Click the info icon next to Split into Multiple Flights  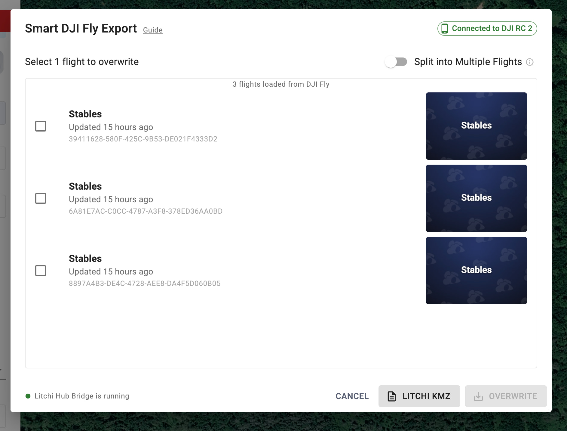click(530, 62)
